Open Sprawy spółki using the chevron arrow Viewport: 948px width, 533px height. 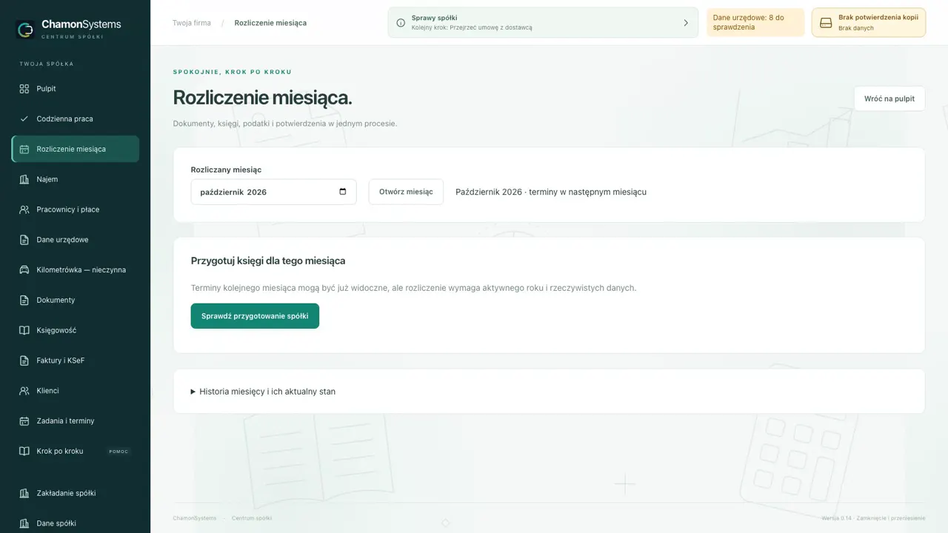tap(686, 23)
